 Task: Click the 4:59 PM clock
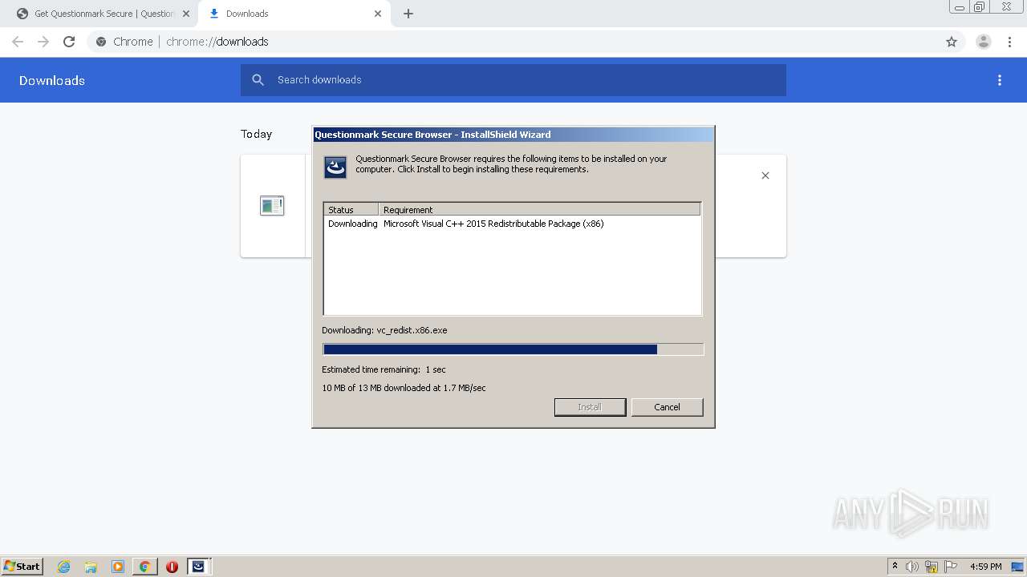985,567
